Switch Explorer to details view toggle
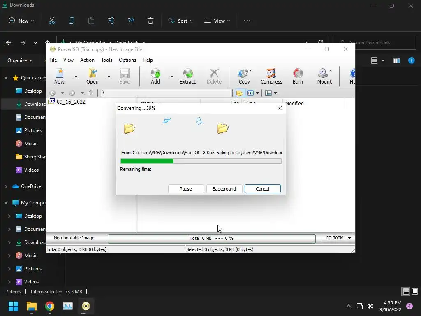Viewport: 421px width, 316px height. 406,291
